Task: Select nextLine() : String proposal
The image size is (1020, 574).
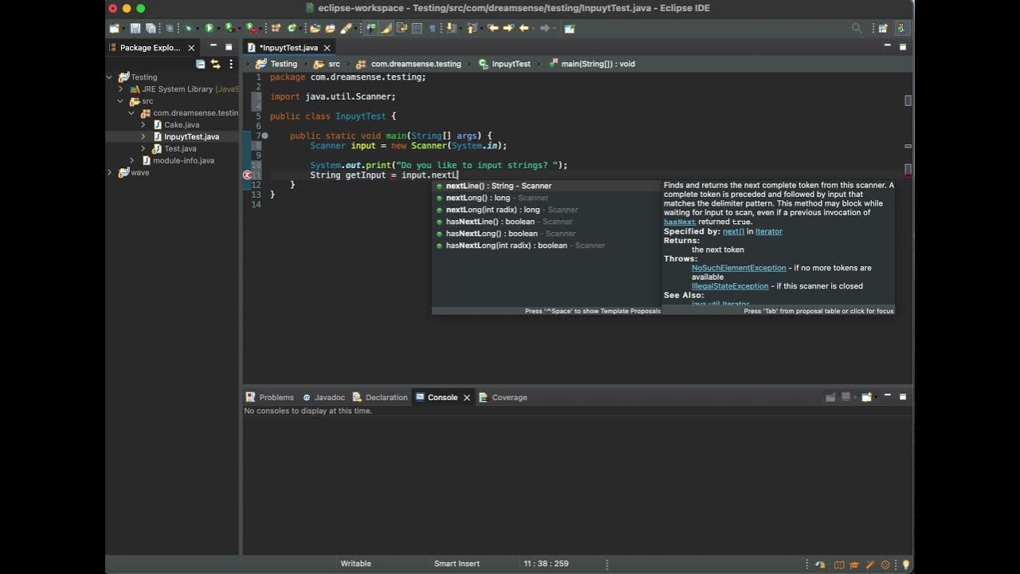Action: [498, 186]
